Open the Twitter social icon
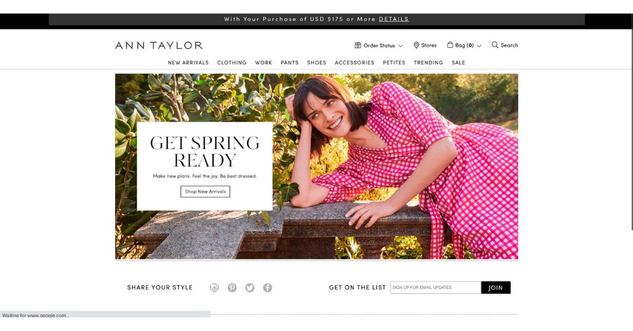633x331 pixels. [250, 288]
